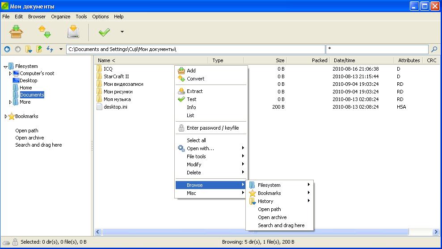Click the Add archive toolbar icon
Image resolution: width=442 pixels, height=249 pixels.
[16, 32]
